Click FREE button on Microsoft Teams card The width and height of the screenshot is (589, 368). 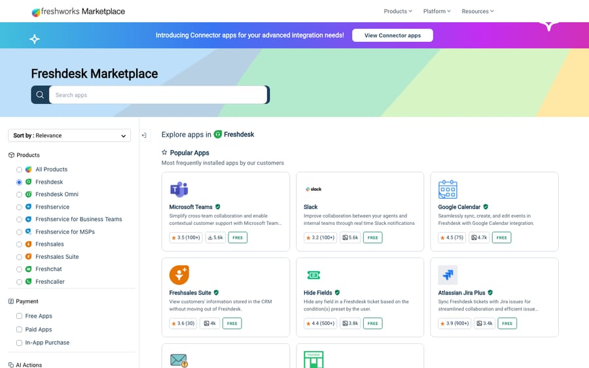[x=238, y=237]
